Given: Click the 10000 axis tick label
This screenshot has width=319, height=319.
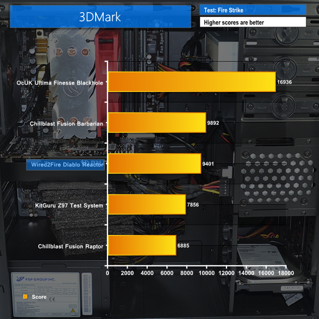Looking at the screenshot, I should [206, 273].
